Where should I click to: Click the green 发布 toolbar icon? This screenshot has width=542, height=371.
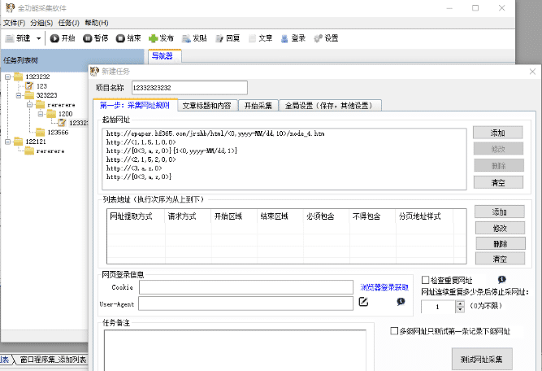[153, 38]
